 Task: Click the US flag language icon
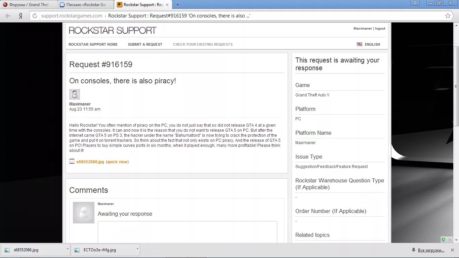point(360,44)
